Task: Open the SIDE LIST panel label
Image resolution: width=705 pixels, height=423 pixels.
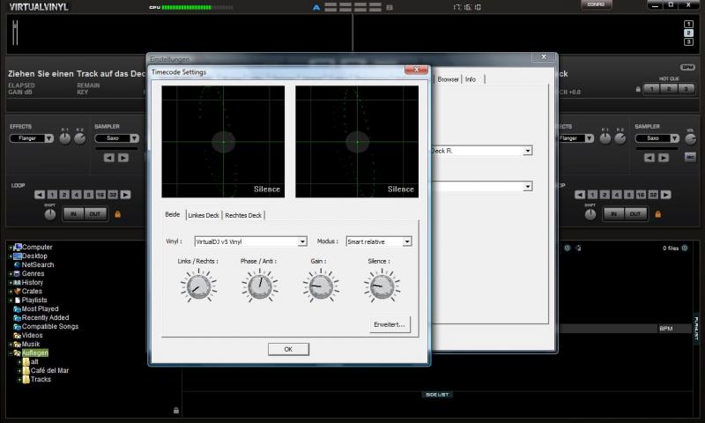Action: 437,395
